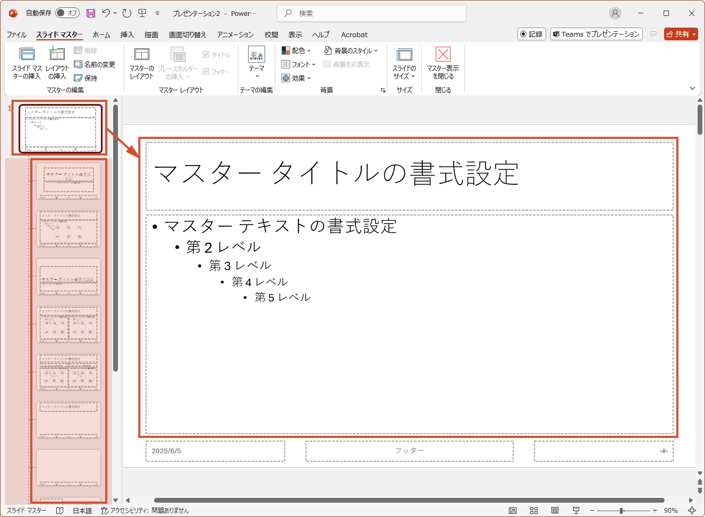The height and width of the screenshot is (517, 705).
Task: Click zoom in plus button
Action: tap(655, 511)
